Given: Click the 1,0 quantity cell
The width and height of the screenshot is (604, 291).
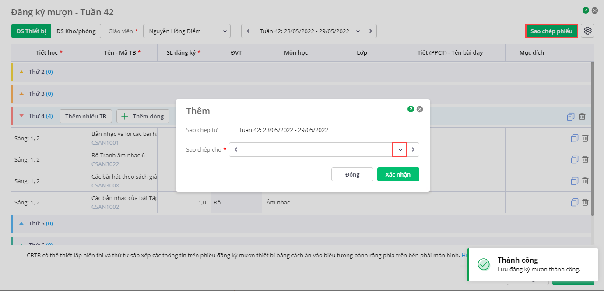Looking at the screenshot, I should pyautogui.click(x=184, y=202).
